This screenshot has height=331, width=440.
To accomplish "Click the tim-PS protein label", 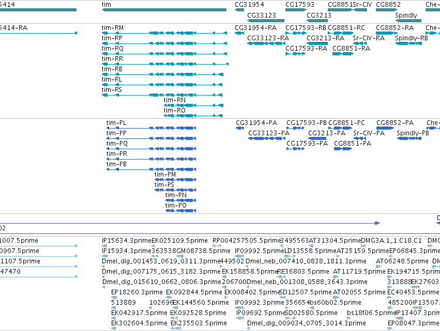I will (164, 185).
